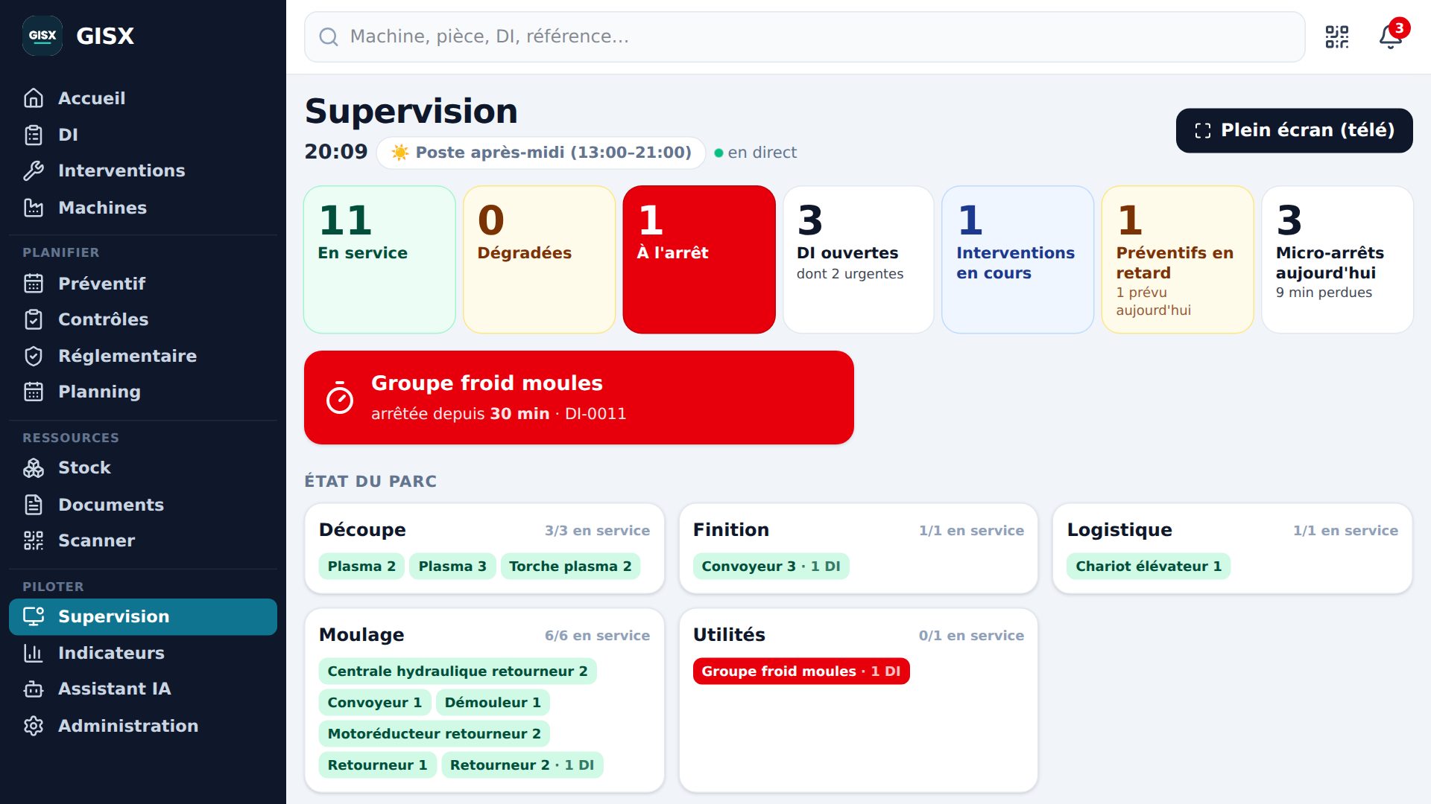
Task: Go to Accueil in sidebar
Action: [x=143, y=98]
